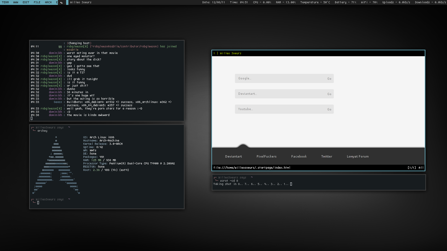447x251 pixels.
Task: Click the Date 12/08/11 panel entry
Action: [214, 2]
